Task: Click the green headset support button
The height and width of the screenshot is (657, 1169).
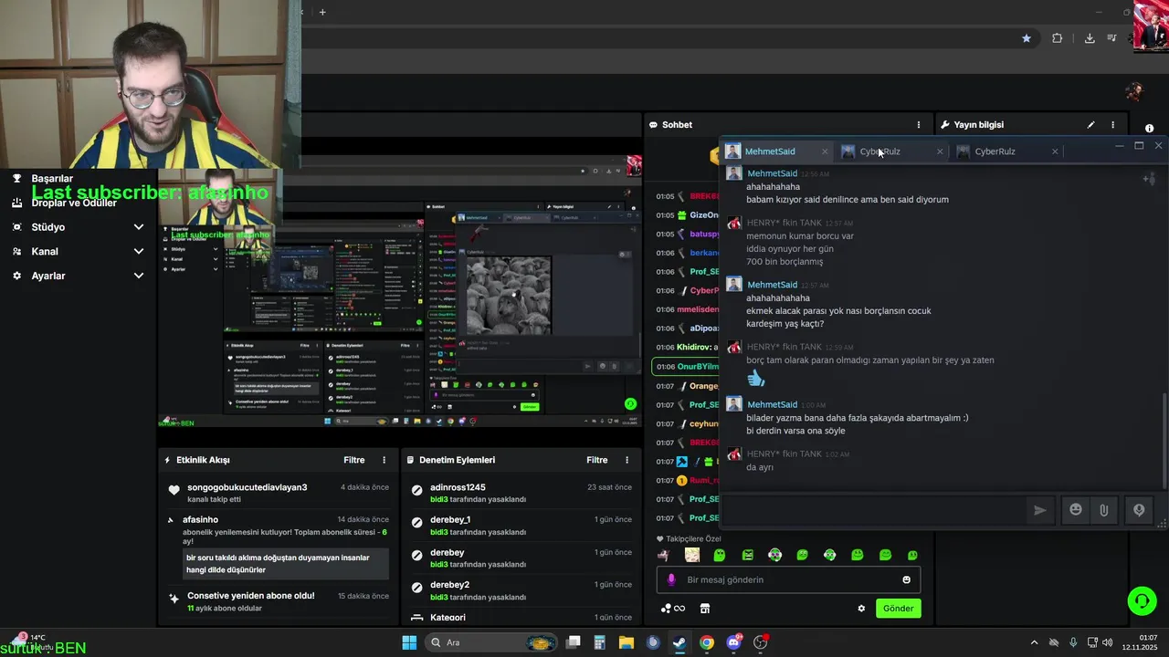Action: click(x=1142, y=600)
